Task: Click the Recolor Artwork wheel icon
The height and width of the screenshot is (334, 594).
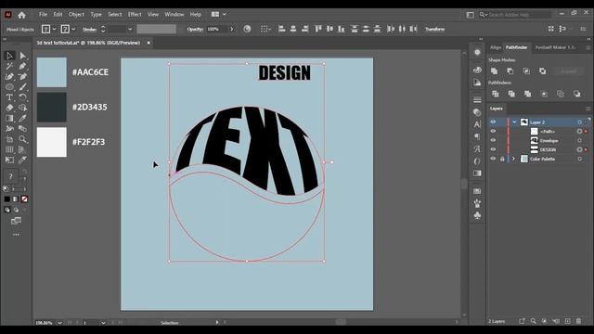Action: click(247, 29)
